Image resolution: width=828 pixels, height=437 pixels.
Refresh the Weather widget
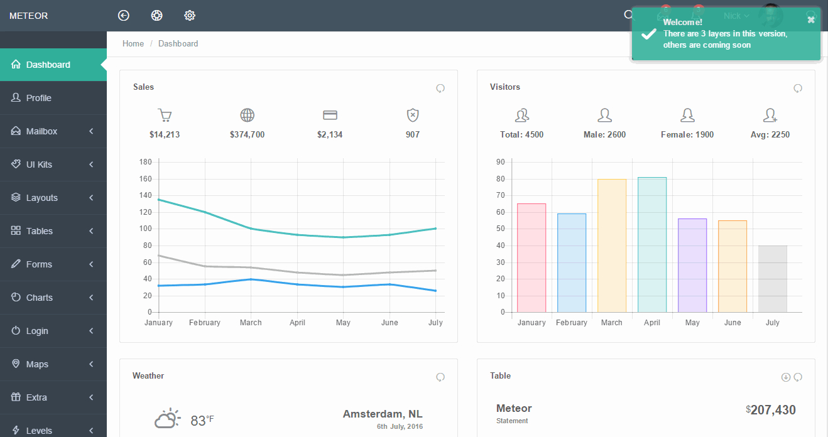coord(440,377)
